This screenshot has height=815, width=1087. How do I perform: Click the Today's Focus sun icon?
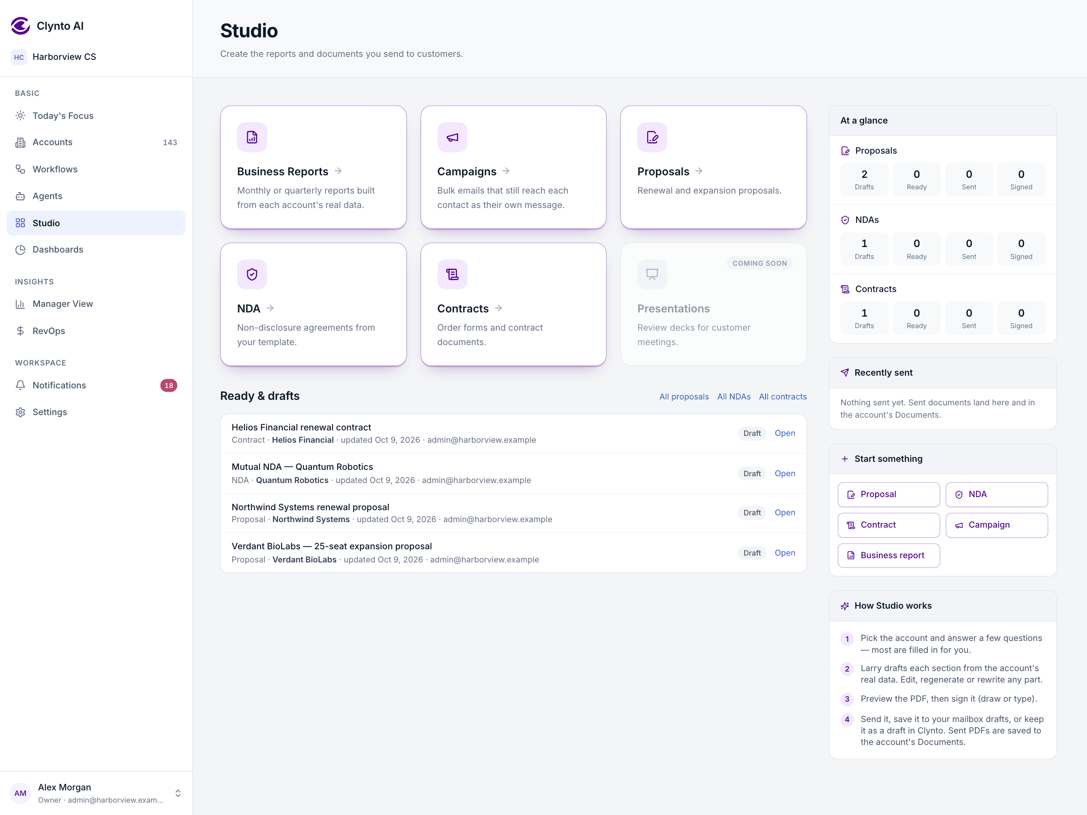[x=20, y=115]
